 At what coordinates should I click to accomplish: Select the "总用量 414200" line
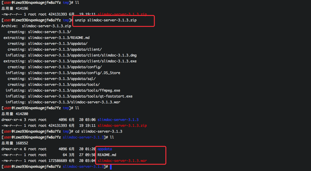15,114
